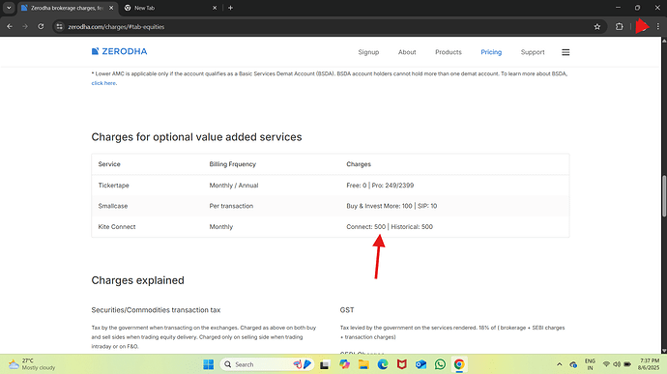
Task: Click 'Free: 0 | Pro: 249/2399' charges cell
Action: coord(380,186)
